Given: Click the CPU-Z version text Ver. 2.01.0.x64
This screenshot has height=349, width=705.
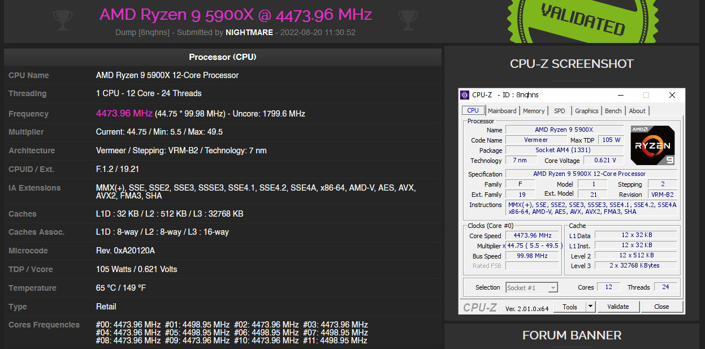Looking at the screenshot, I should pos(527,308).
